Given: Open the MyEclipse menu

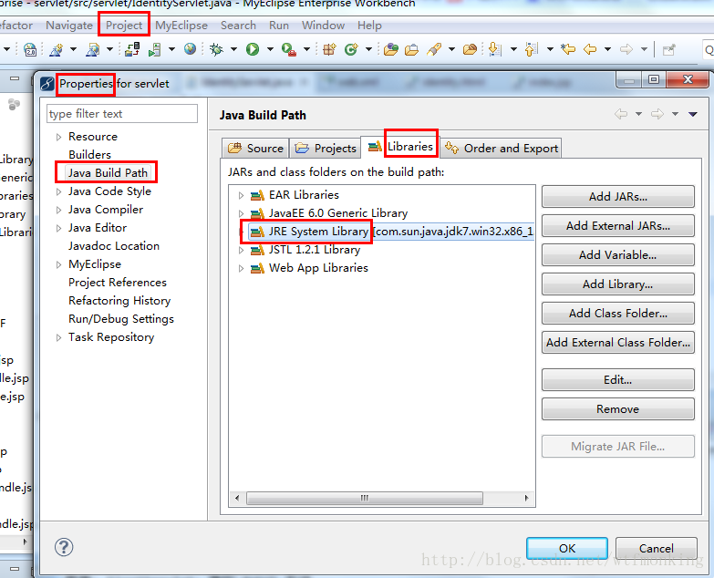Looking at the screenshot, I should coord(181,25).
